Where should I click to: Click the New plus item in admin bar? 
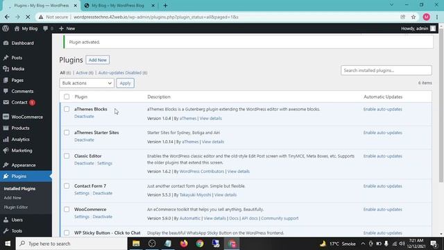(x=67, y=28)
